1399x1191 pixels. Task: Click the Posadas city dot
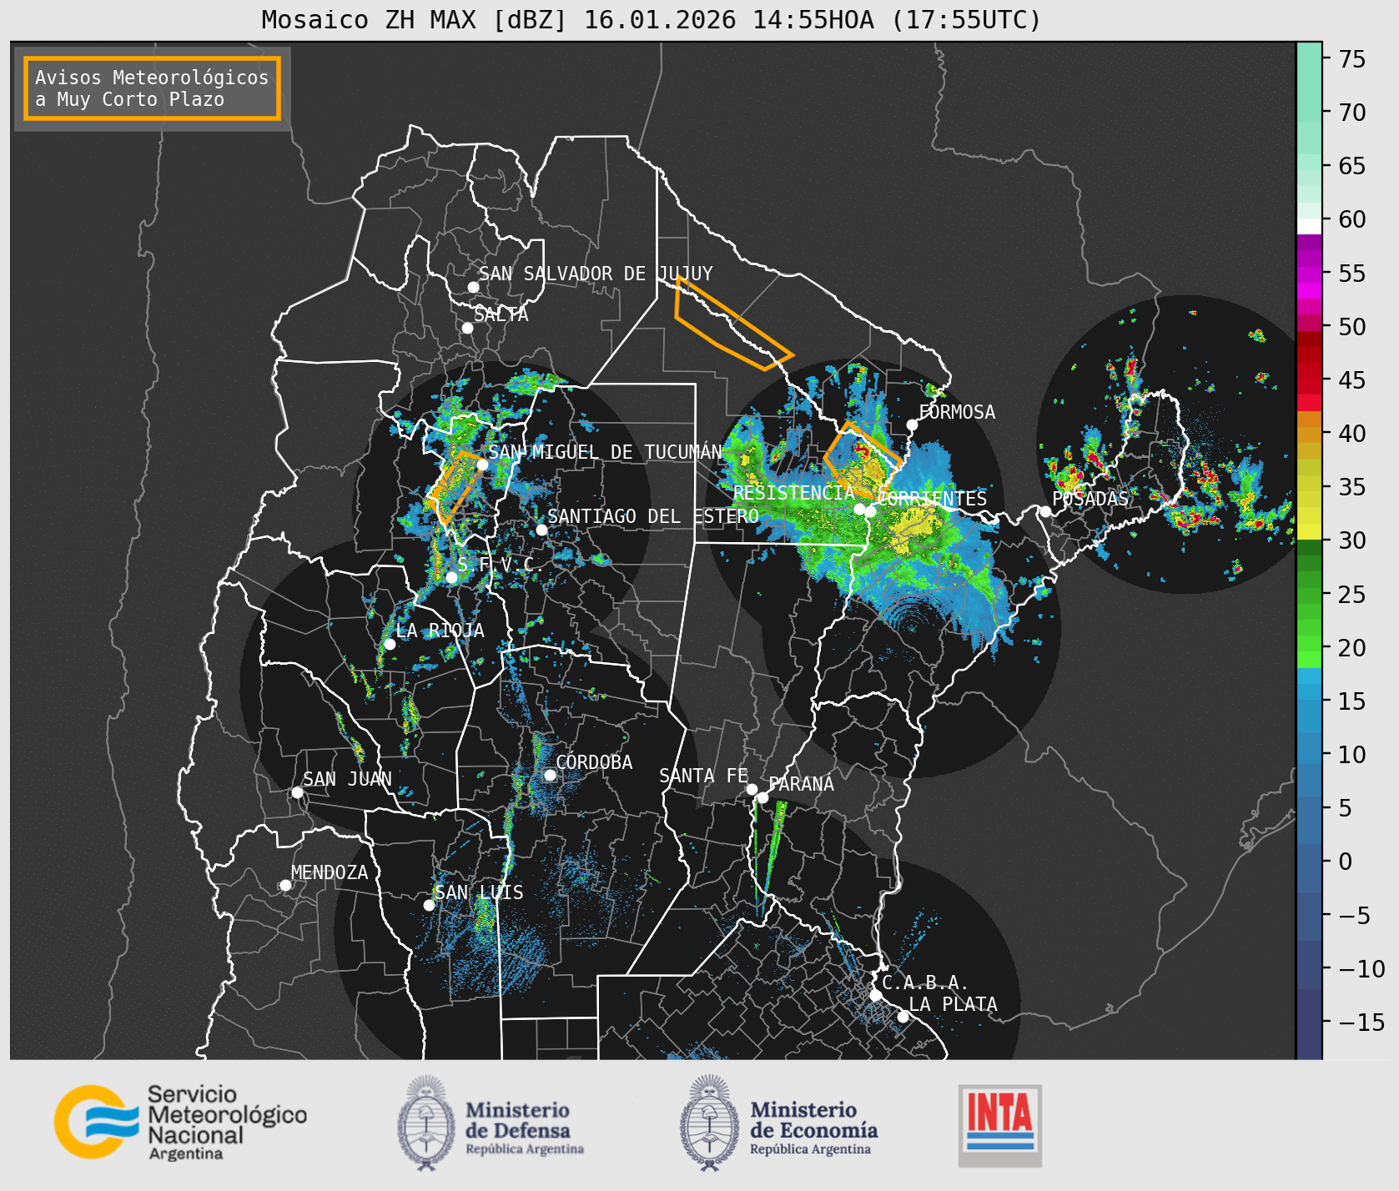1045,511
